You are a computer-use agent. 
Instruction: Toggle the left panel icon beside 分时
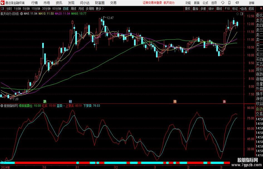tap(3, 9)
